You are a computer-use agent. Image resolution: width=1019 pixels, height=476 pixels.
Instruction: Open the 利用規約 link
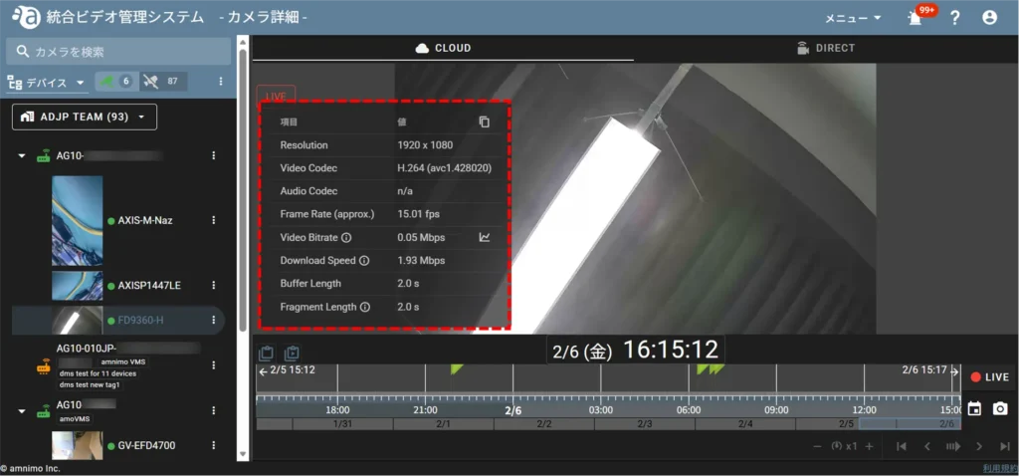coord(998,468)
